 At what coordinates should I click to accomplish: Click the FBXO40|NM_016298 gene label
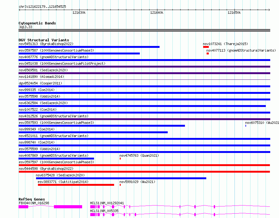point(34,203)
